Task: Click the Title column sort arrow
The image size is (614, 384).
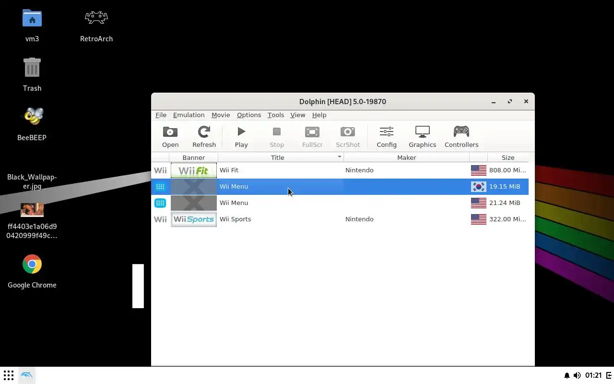Action: (x=339, y=157)
